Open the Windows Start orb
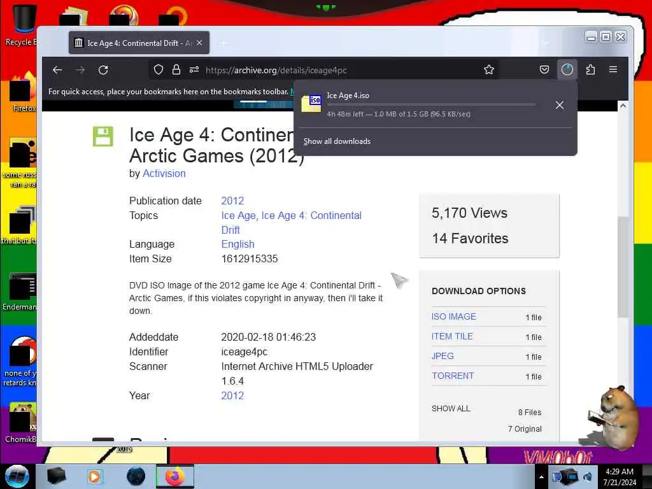This screenshot has width=652, height=489. tap(17, 476)
